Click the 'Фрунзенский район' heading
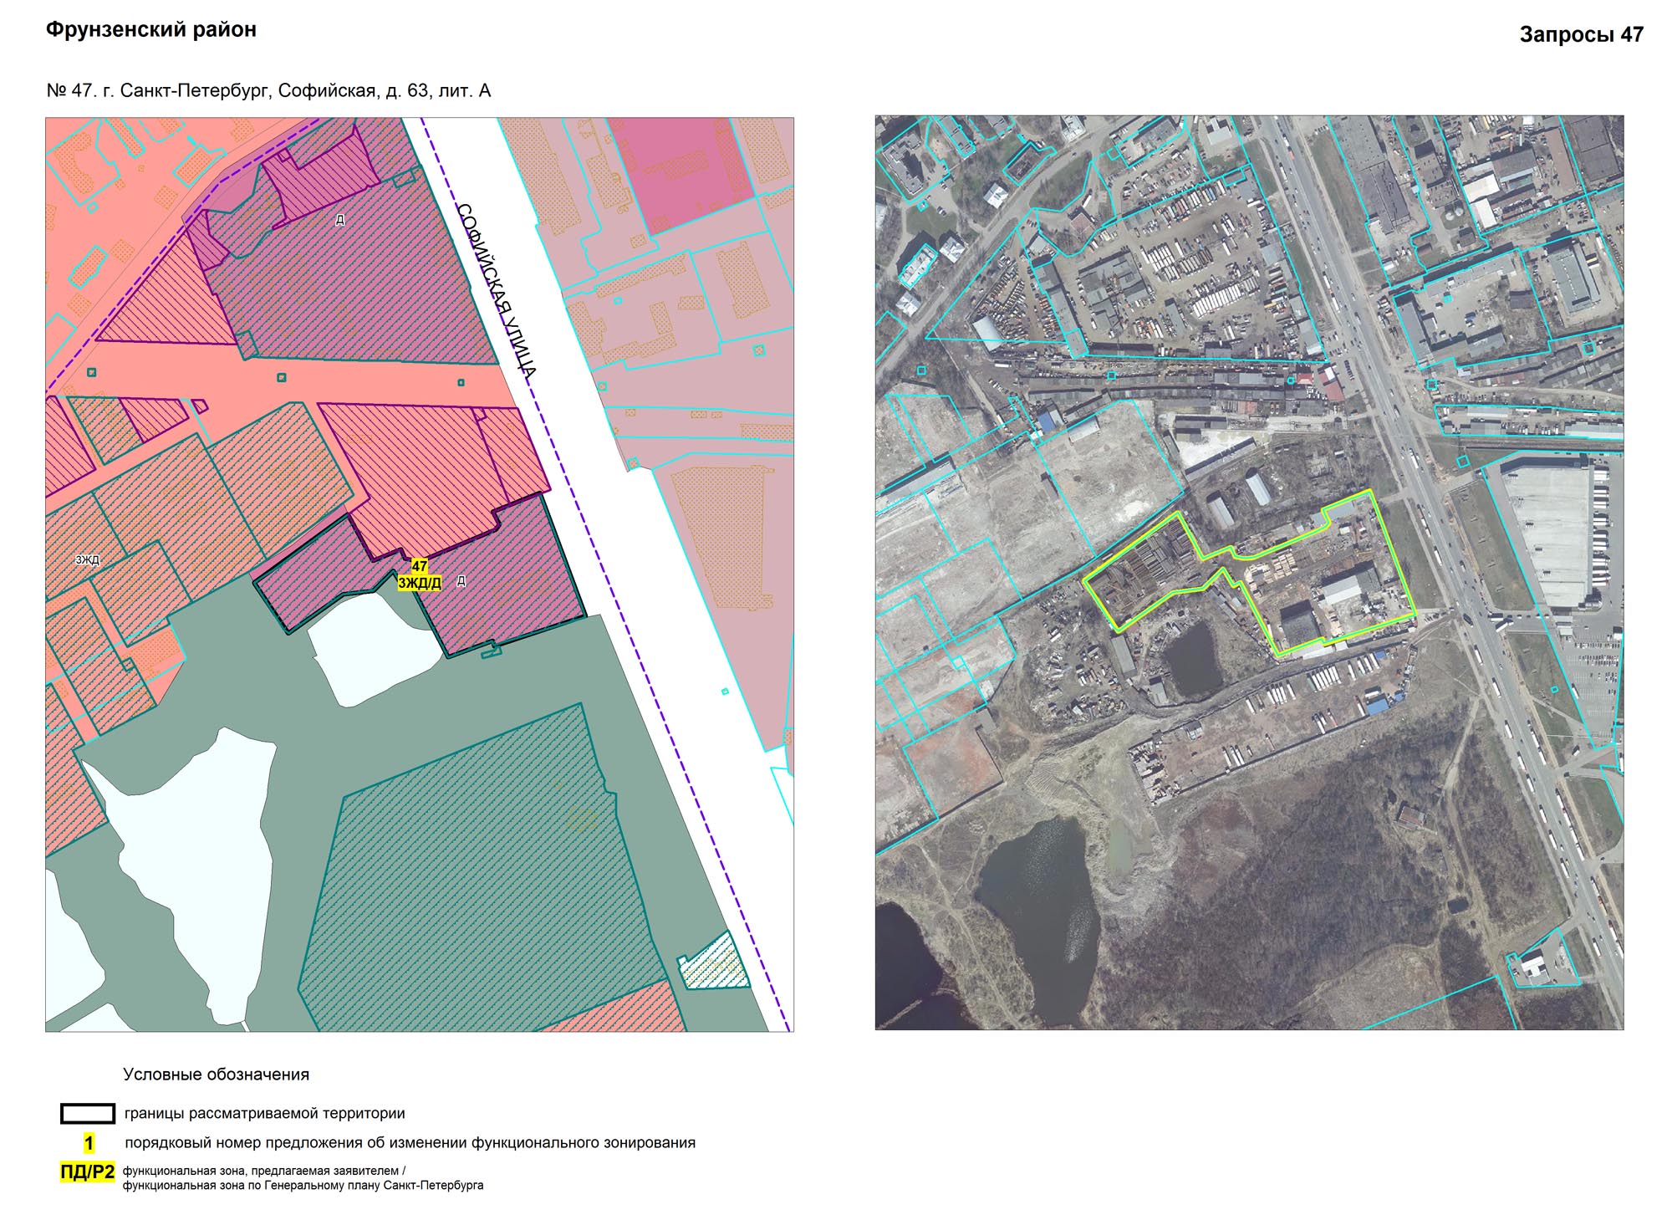 pos(151,30)
